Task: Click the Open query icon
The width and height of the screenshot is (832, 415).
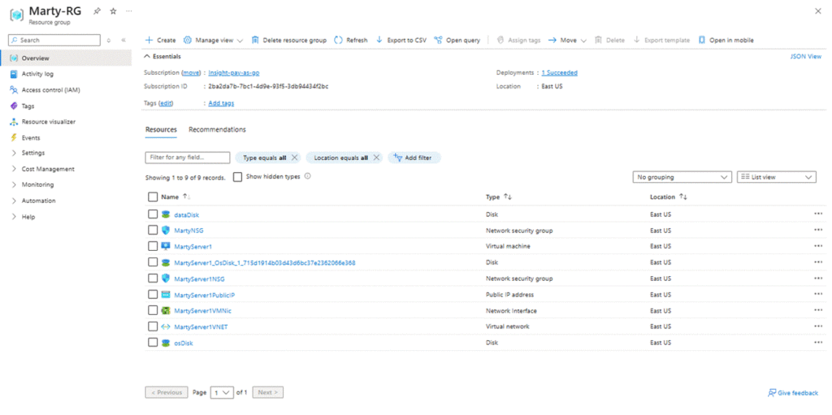Action: pyautogui.click(x=439, y=40)
